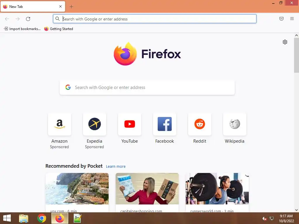This screenshot has height=224, width=299.
Task: Open the Getting Started bookmark
Action: [x=58, y=29]
